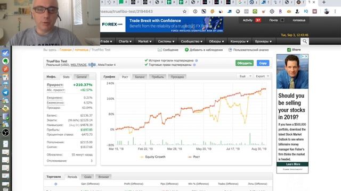Open the Periods tab

click(72, 177)
